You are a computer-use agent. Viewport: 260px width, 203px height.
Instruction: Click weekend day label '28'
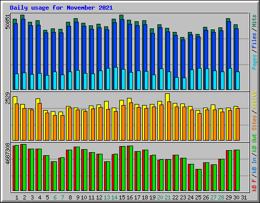(x=221, y=197)
